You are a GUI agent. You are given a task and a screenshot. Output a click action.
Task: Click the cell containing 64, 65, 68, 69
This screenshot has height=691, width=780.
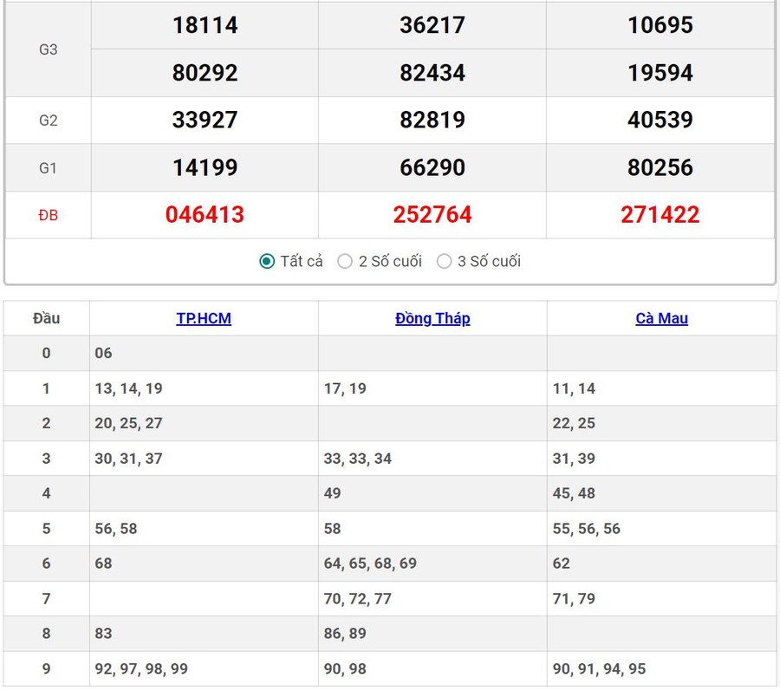click(x=370, y=564)
